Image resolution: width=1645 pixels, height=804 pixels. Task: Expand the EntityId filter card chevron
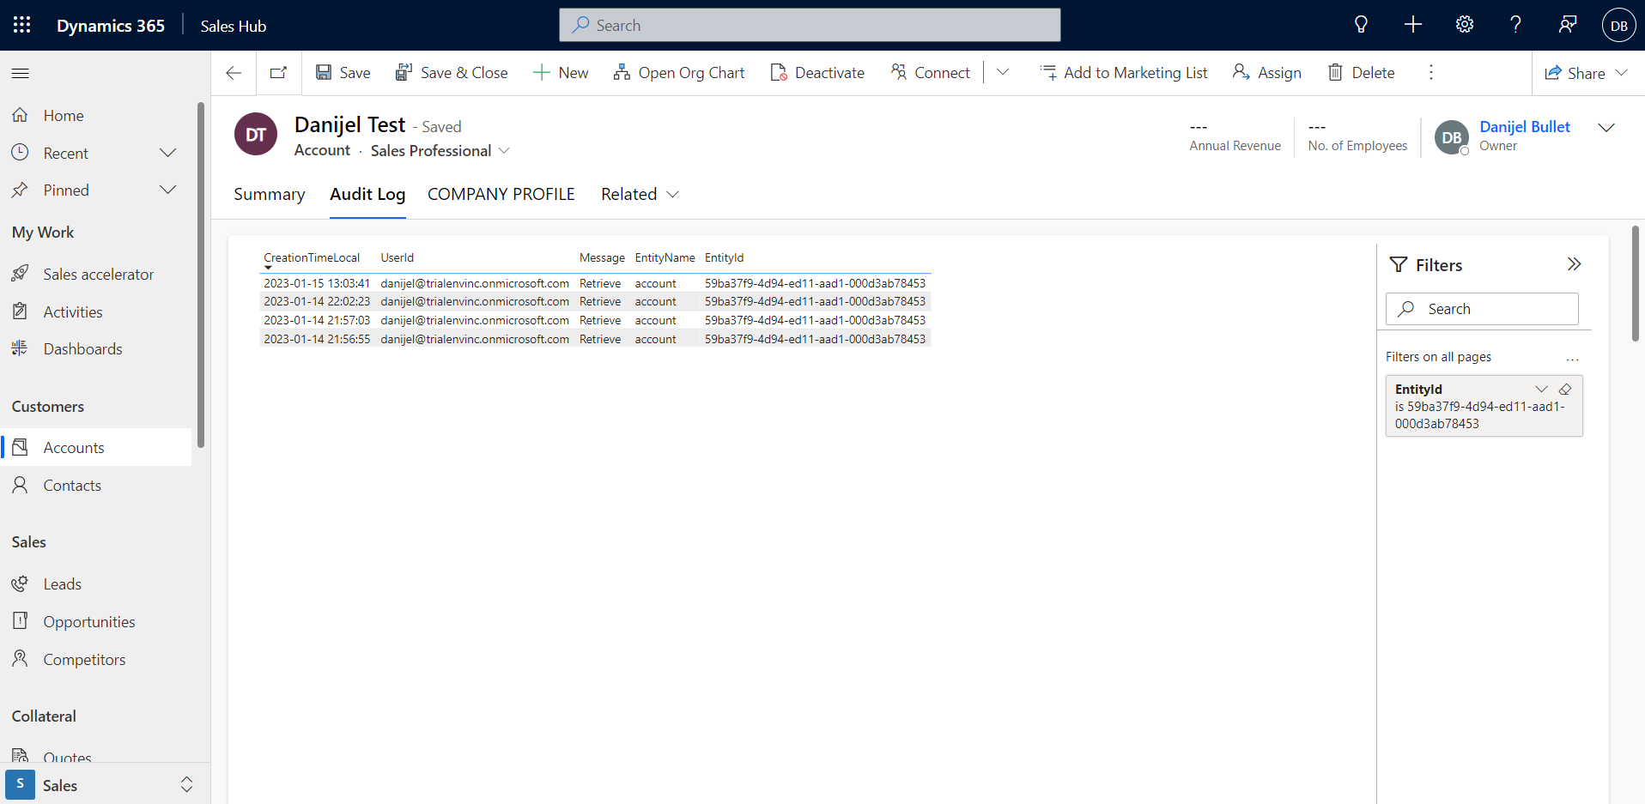(1541, 389)
